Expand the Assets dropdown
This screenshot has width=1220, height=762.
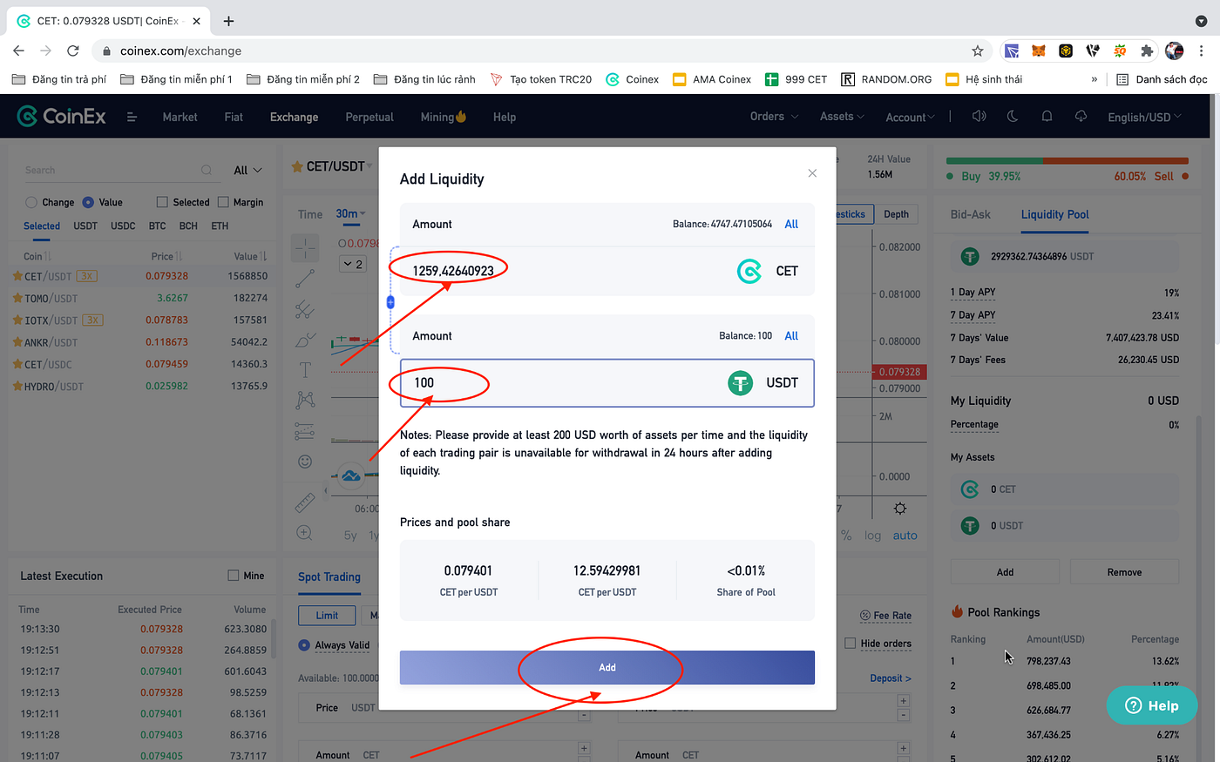coord(842,116)
